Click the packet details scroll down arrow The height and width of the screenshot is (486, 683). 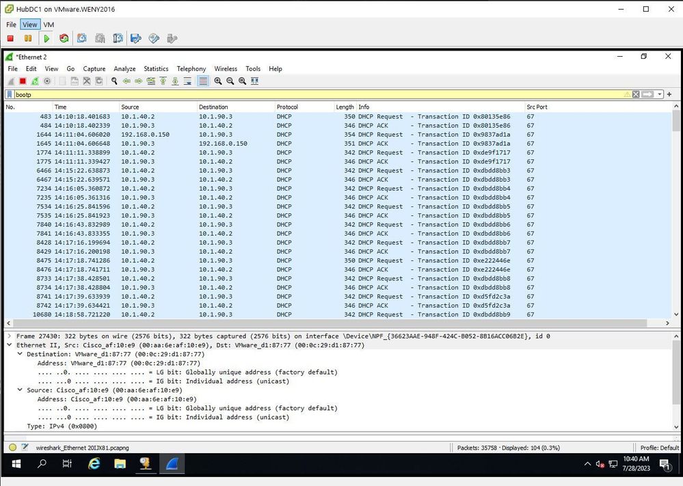click(676, 427)
